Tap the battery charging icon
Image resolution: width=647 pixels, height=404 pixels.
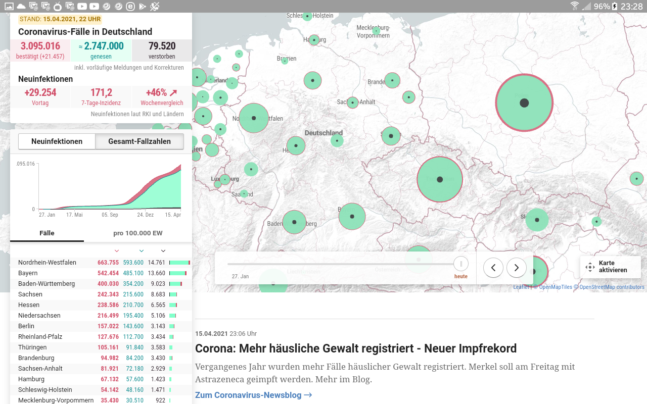click(615, 6)
